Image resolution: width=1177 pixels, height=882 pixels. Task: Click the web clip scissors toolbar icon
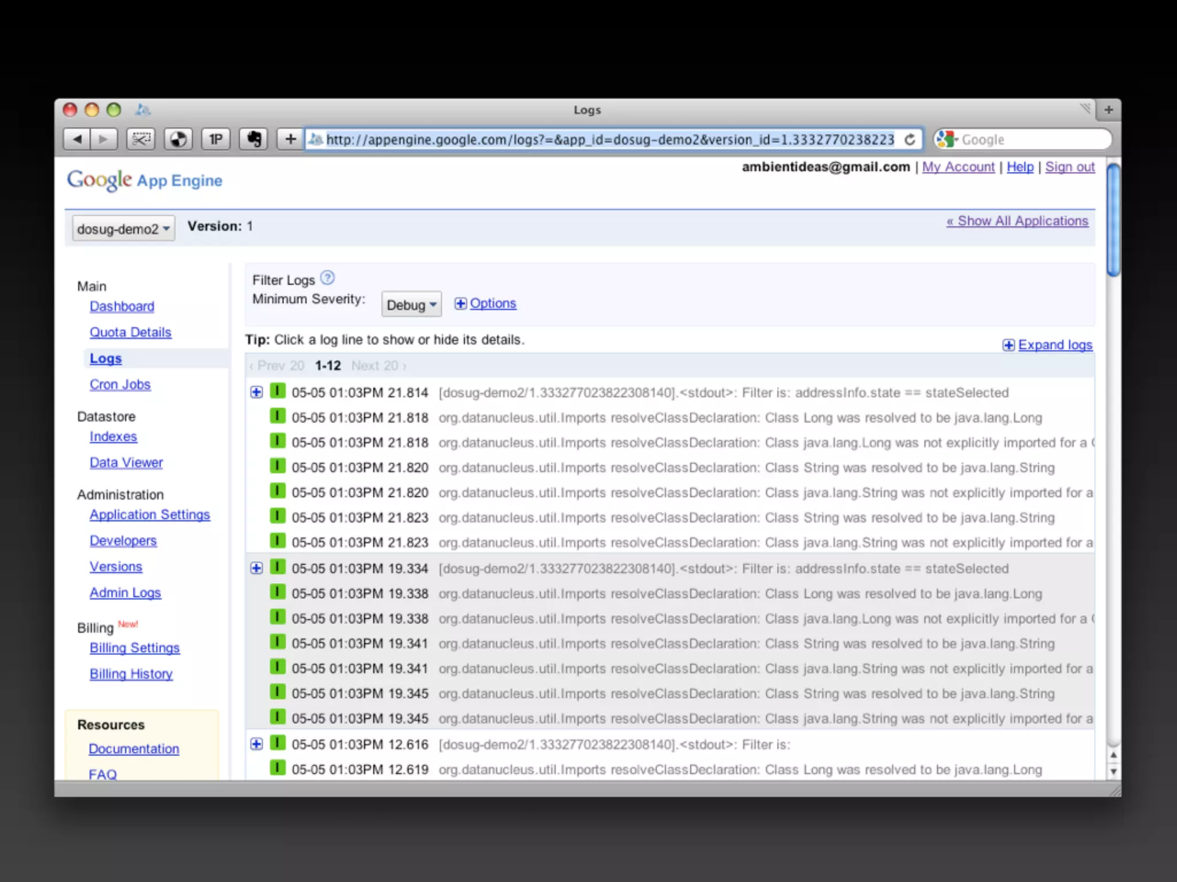141,139
